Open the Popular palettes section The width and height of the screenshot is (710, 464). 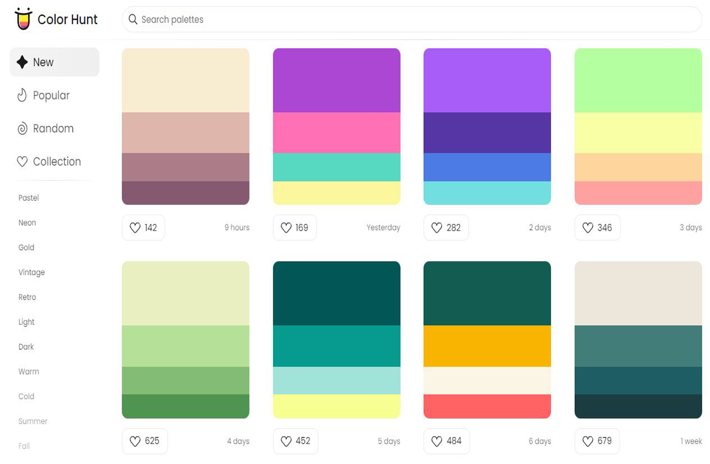(x=51, y=95)
